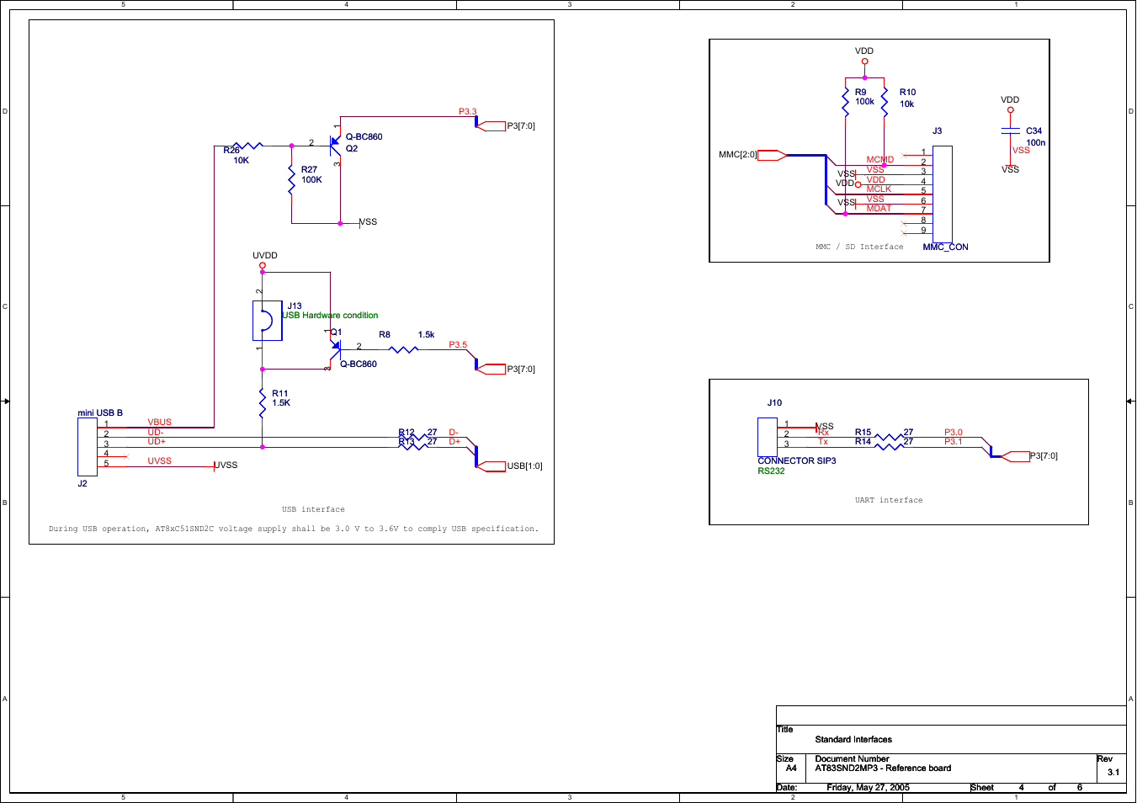Click the J3 MMC_CON connector body
The image size is (1137, 803).
tap(943, 194)
